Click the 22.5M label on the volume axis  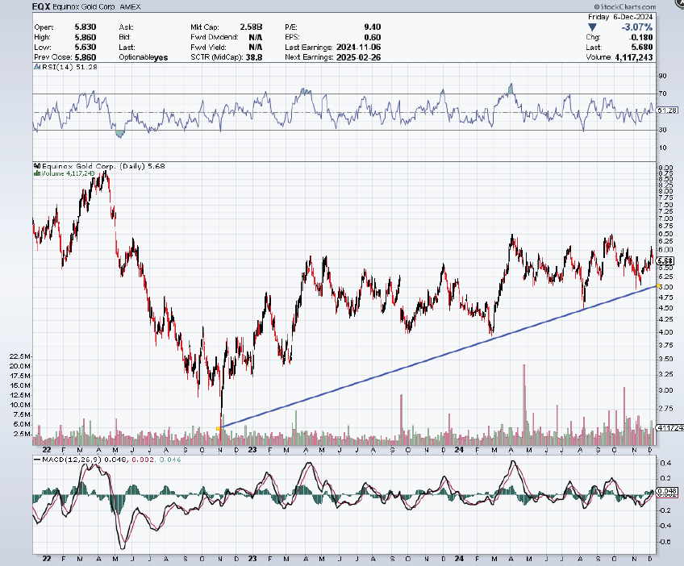click(x=19, y=356)
